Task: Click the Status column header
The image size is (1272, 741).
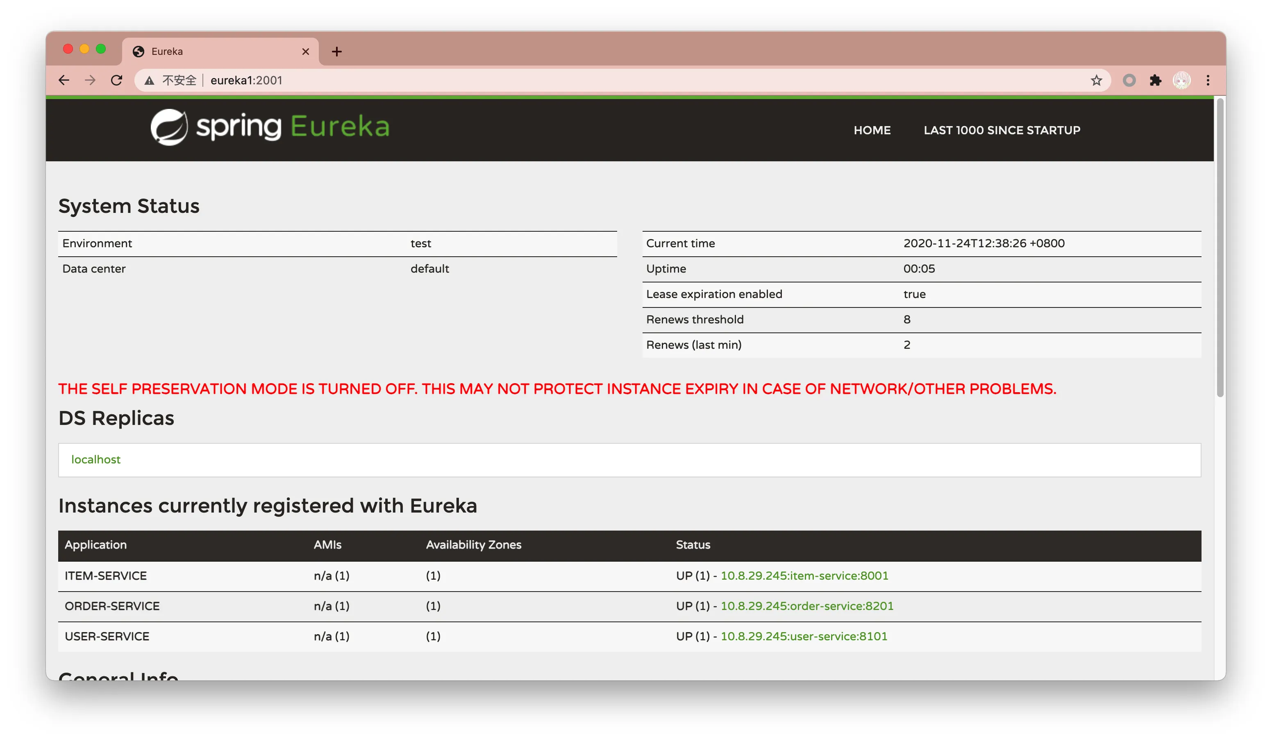Action: pos(693,545)
